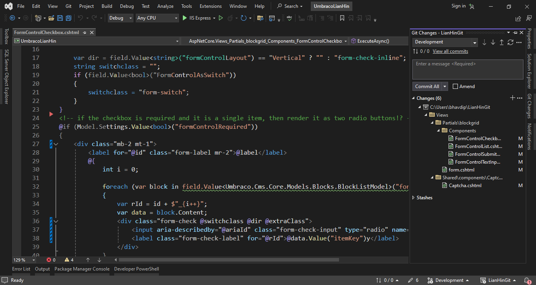Click Start Without Debugging outline play icon

click(221, 18)
